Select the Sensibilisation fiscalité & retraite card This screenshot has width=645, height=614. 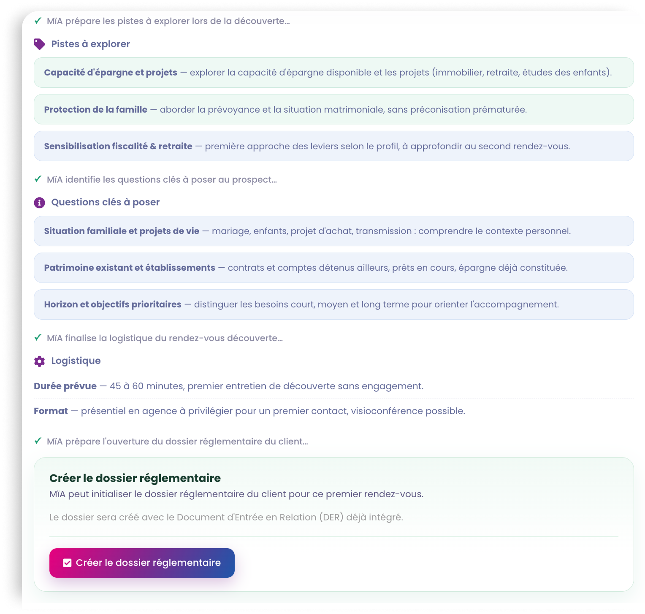[334, 146]
